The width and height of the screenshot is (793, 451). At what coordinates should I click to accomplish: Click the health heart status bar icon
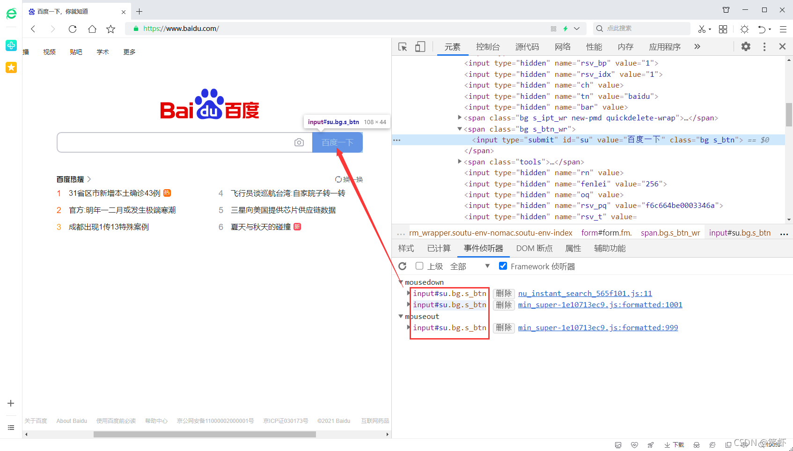pos(634,445)
